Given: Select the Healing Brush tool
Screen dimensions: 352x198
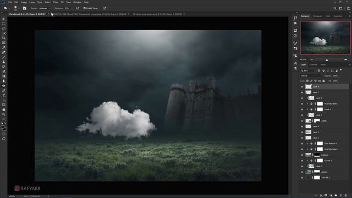Looking at the screenshot, I should [4, 52].
